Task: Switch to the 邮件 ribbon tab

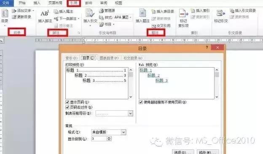Action: (x=89, y=3)
